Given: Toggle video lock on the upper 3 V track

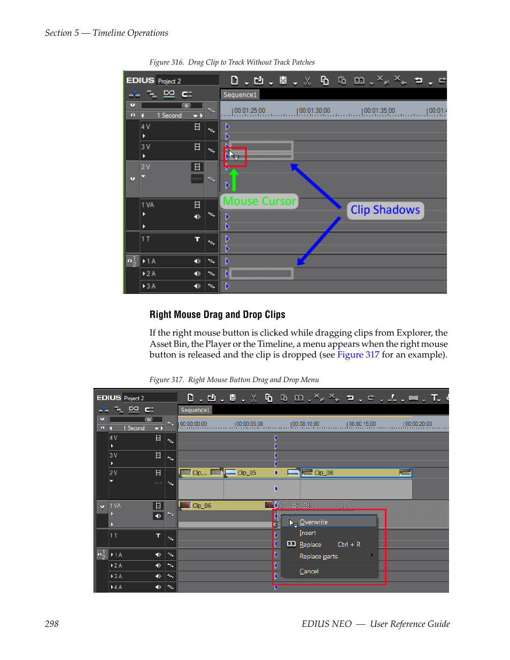Looking at the screenshot, I should 197,146.
